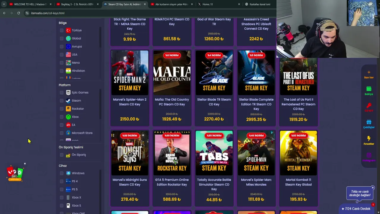Enable the EA platform checkbox
The width and height of the screenshot is (380, 214).
[61, 125]
